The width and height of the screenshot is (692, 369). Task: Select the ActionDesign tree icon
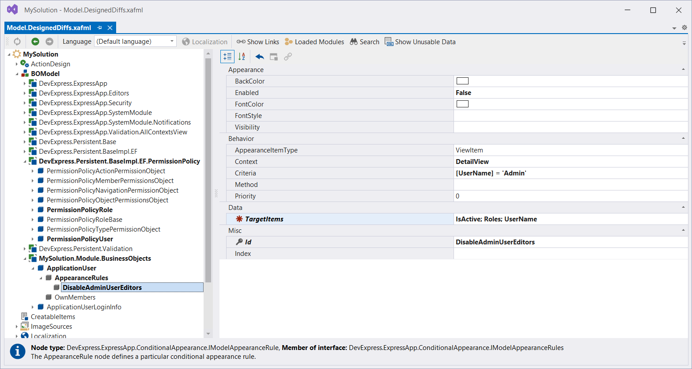tap(25, 64)
